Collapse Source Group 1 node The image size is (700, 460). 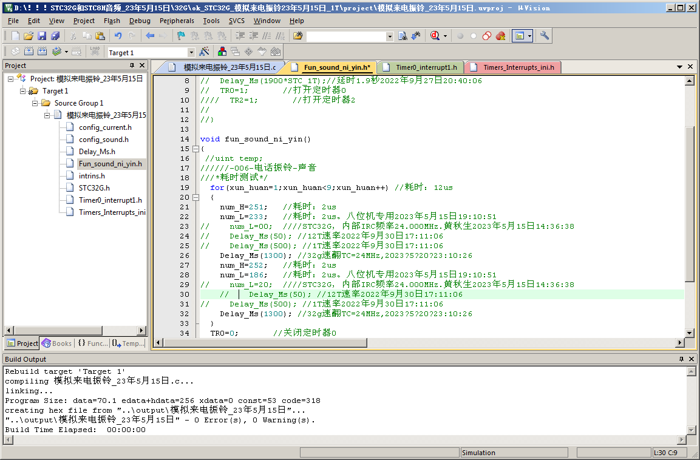tap(35, 103)
